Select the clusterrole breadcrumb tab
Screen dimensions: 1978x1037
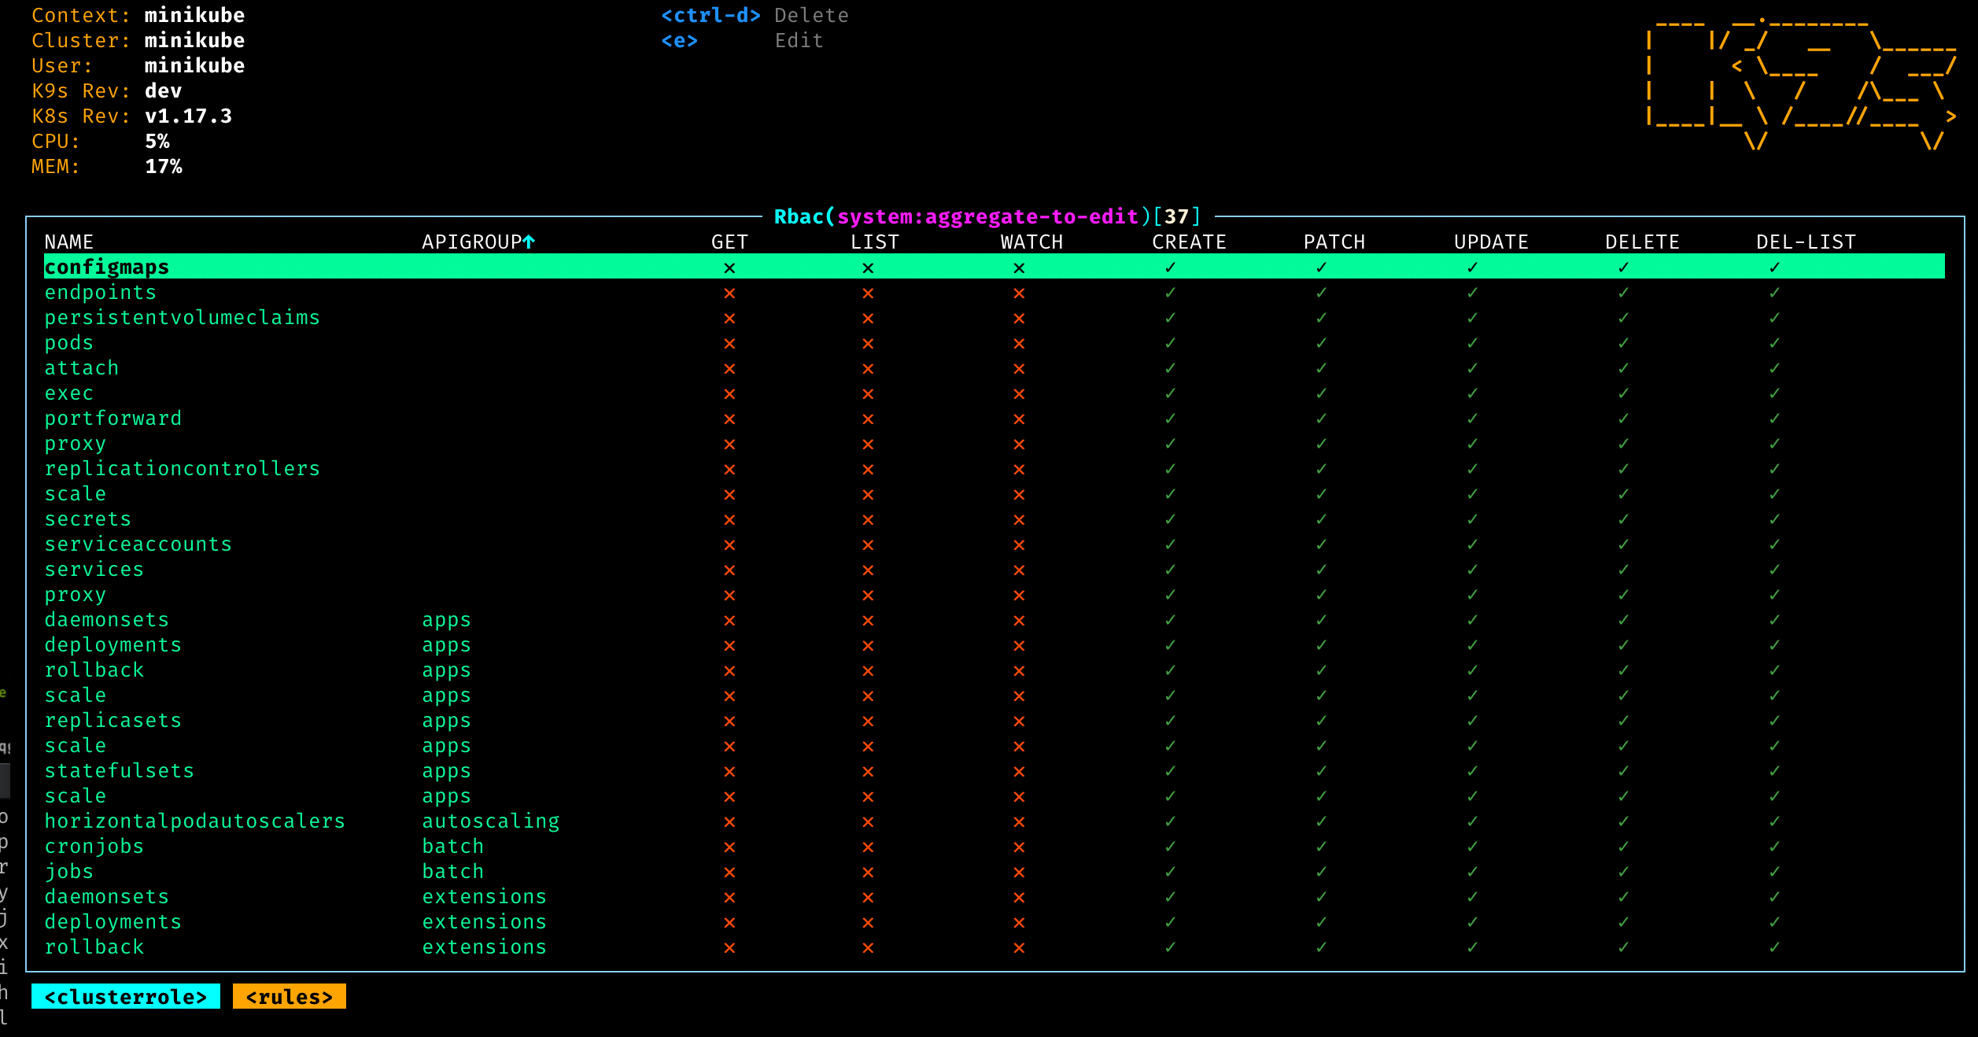pos(126,997)
